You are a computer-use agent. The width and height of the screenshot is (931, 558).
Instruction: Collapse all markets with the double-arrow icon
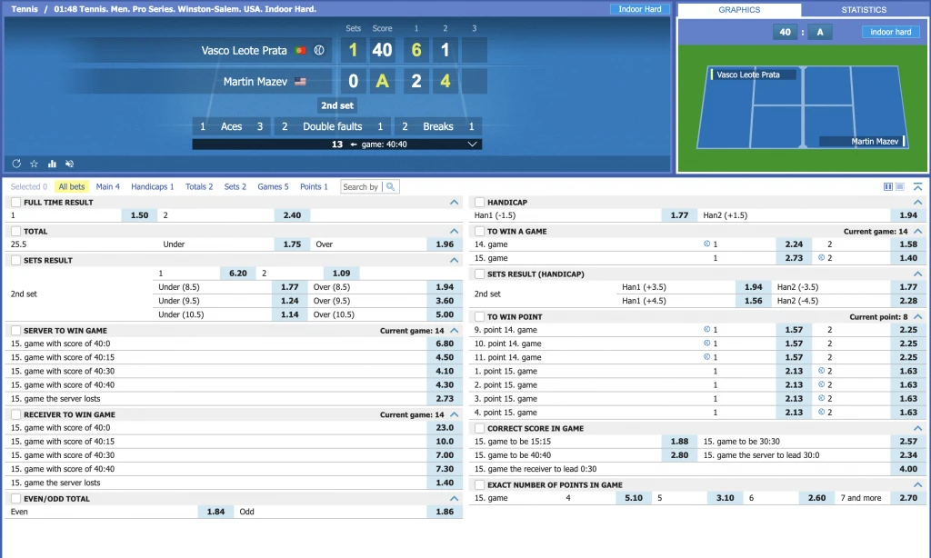click(x=917, y=186)
